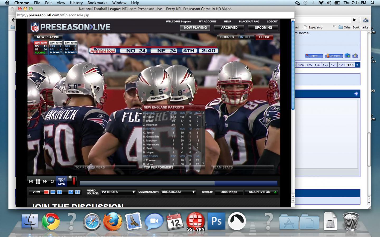Mute the player speaker icon
The height and width of the screenshot is (237, 380).
pos(70,177)
